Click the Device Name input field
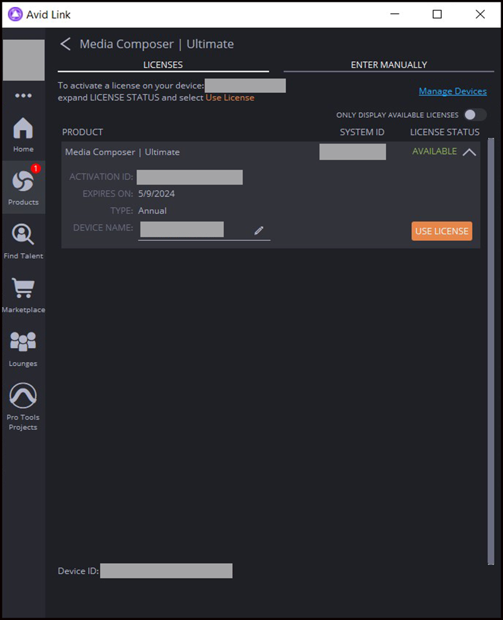Screen dimensions: 503x620 coord(204,230)
